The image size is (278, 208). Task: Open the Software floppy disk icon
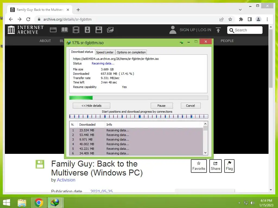point(99,30)
